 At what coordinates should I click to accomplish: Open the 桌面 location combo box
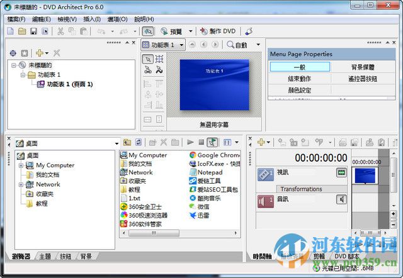click(x=67, y=143)
